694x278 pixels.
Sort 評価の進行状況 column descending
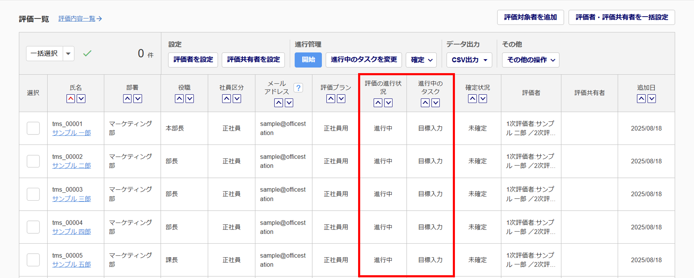coord(389,103)
